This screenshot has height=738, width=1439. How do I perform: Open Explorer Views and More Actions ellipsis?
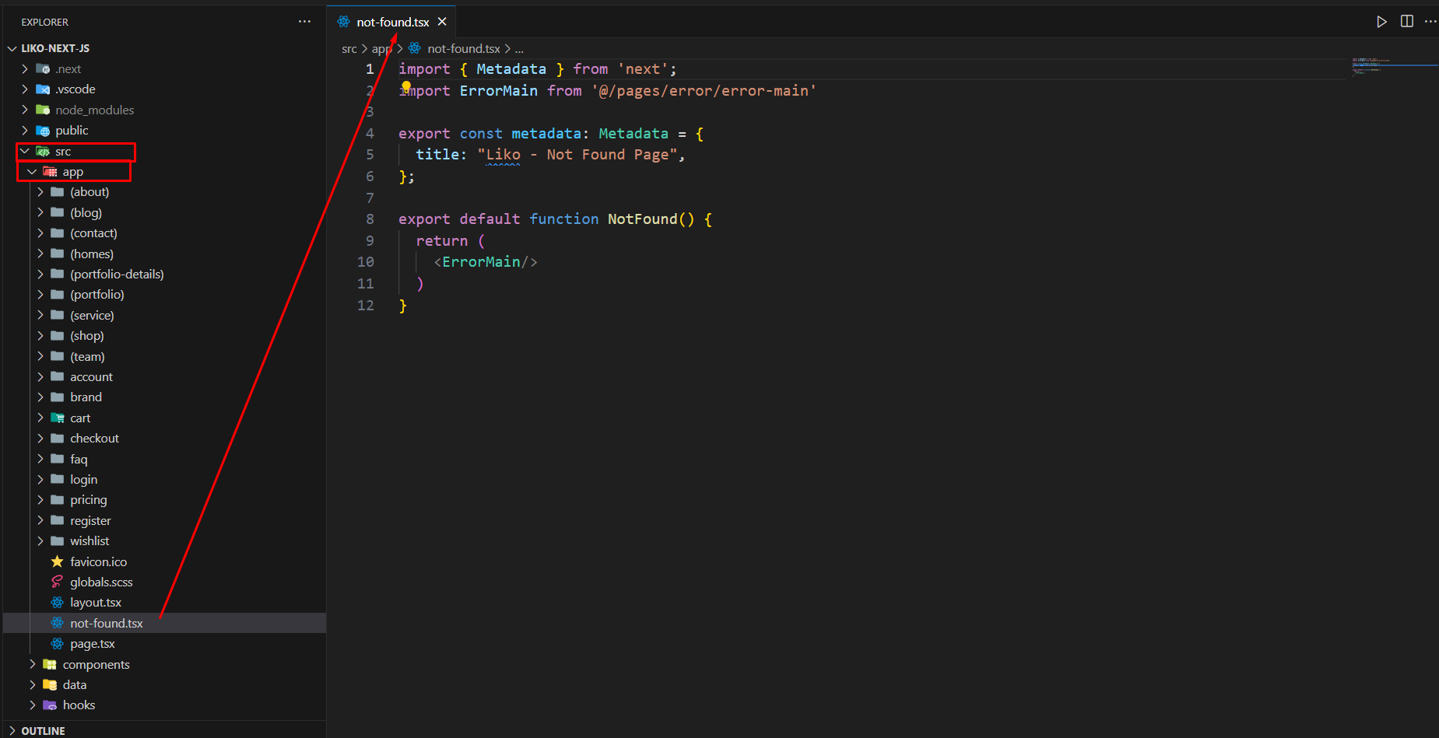pos(304,22)
